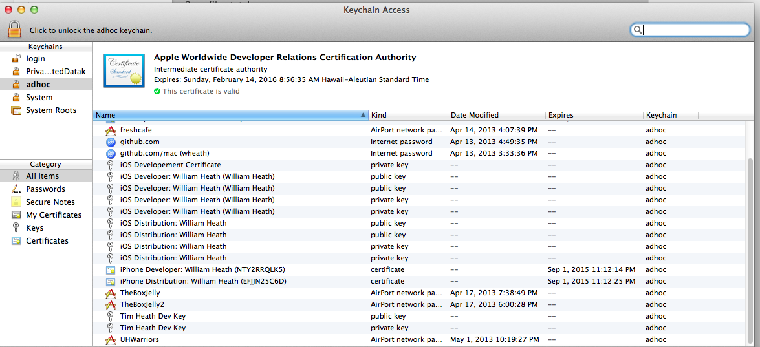760x347 pixels.
Task: Sort the list by Name column header
Action: pyautogui.click(x=230, y=115)
